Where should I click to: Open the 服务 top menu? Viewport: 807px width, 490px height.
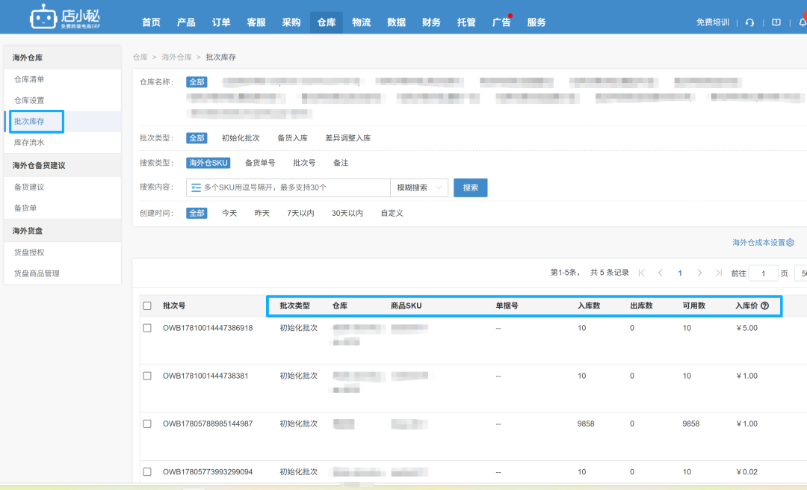click(x=537, y=22)
